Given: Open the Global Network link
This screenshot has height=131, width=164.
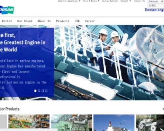Looking at the screenshot, I should coord(110,1).
